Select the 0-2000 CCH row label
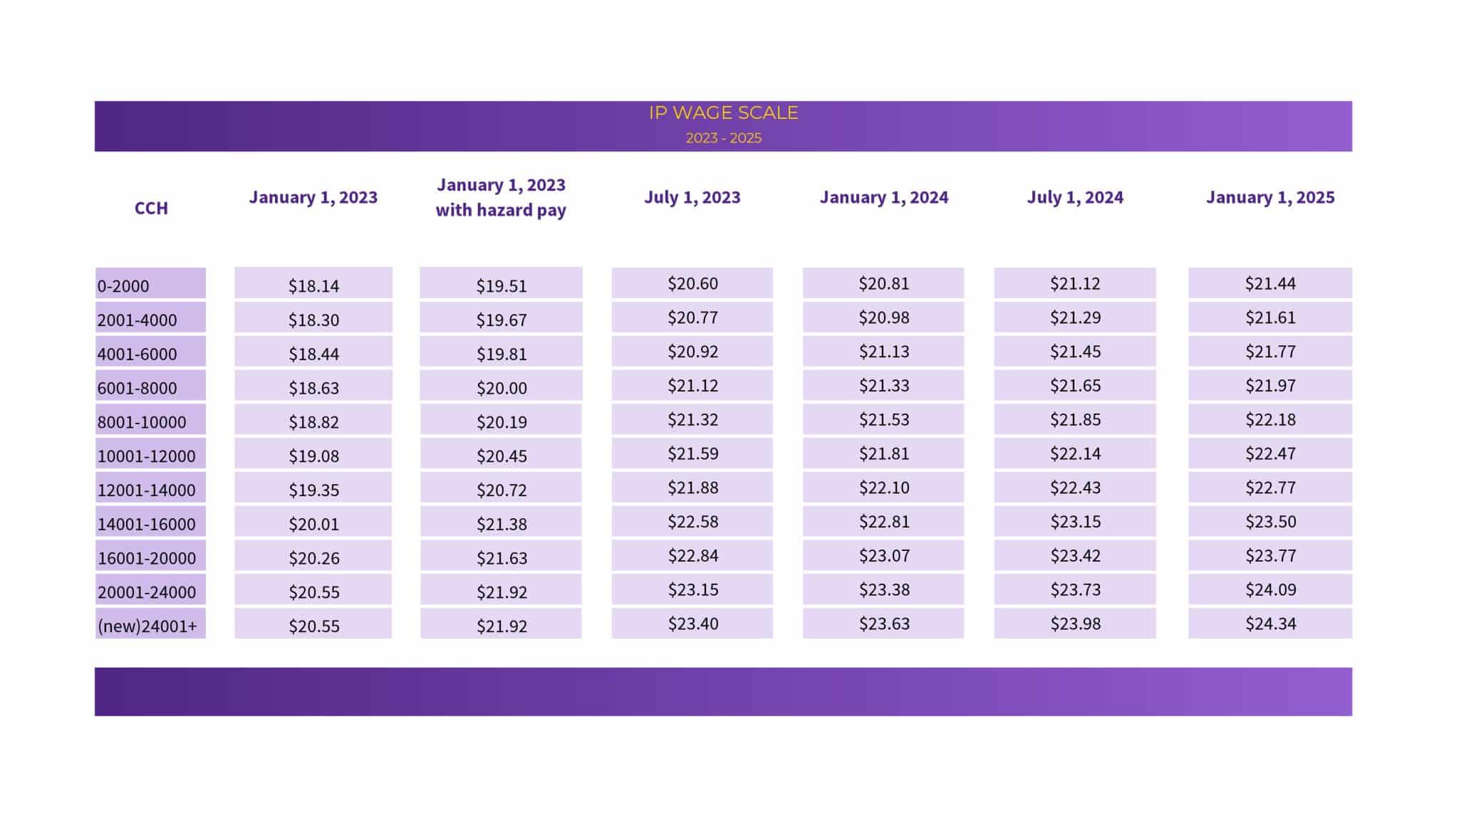 point(150,285)
